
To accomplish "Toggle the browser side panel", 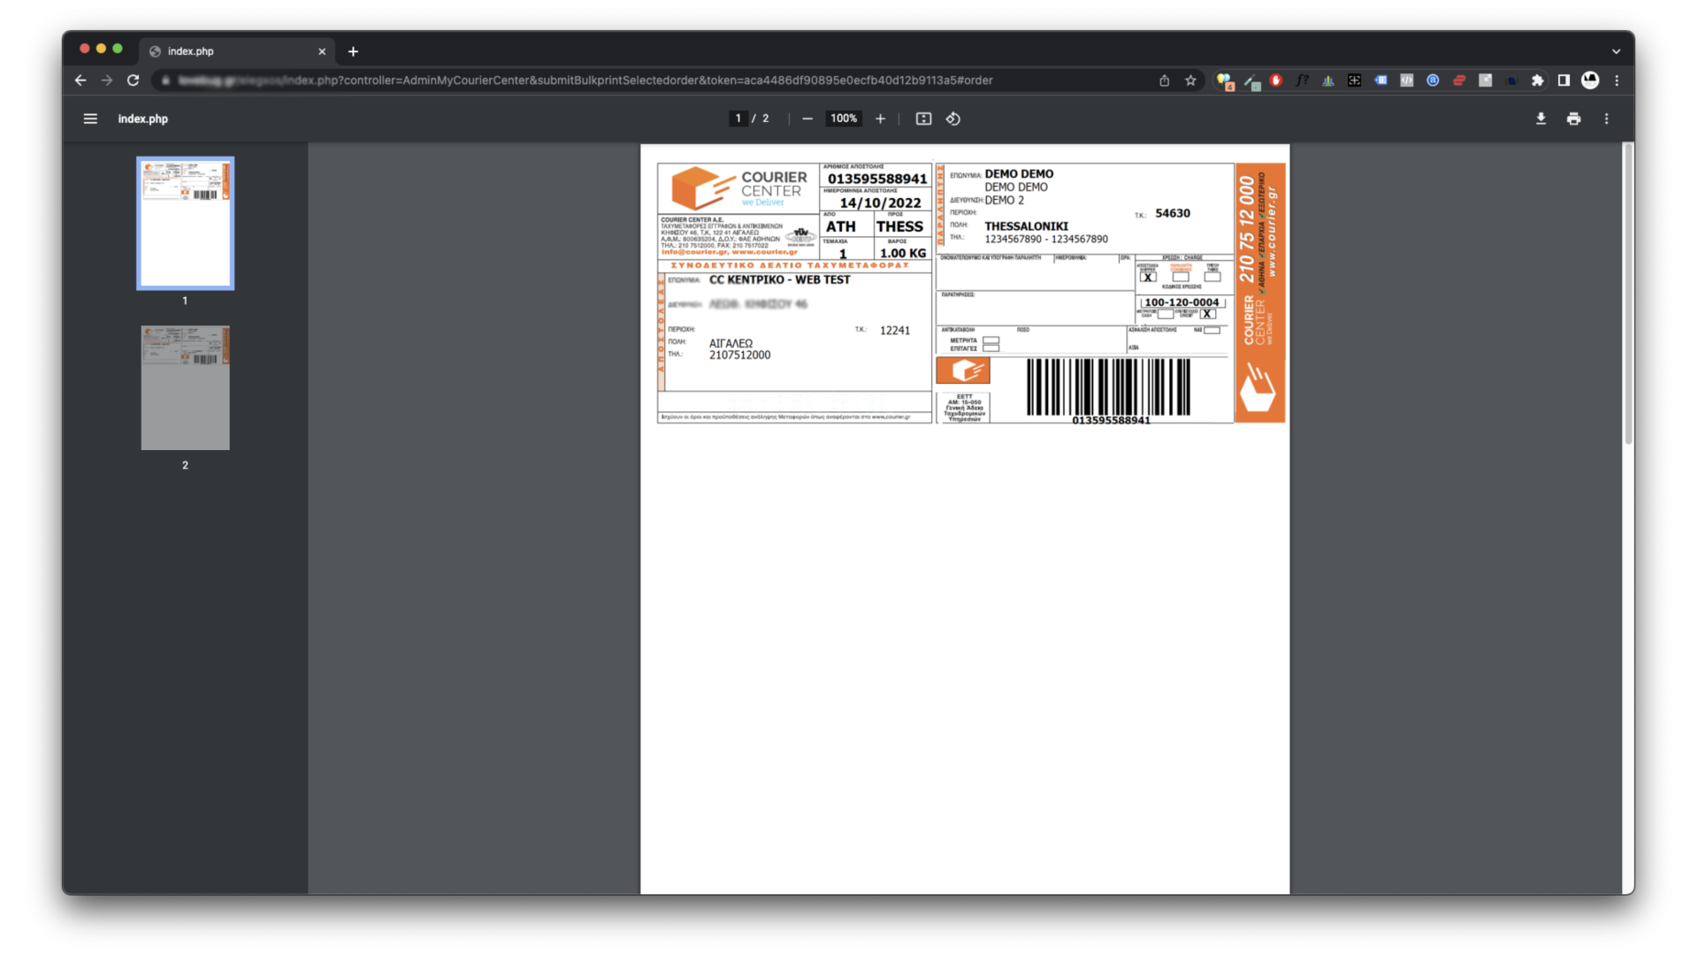I will coord(1564,80).
